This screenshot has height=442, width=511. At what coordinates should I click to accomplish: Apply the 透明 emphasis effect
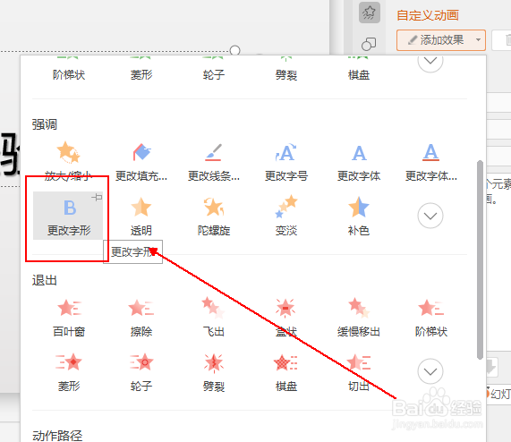[x=141, y=217]
